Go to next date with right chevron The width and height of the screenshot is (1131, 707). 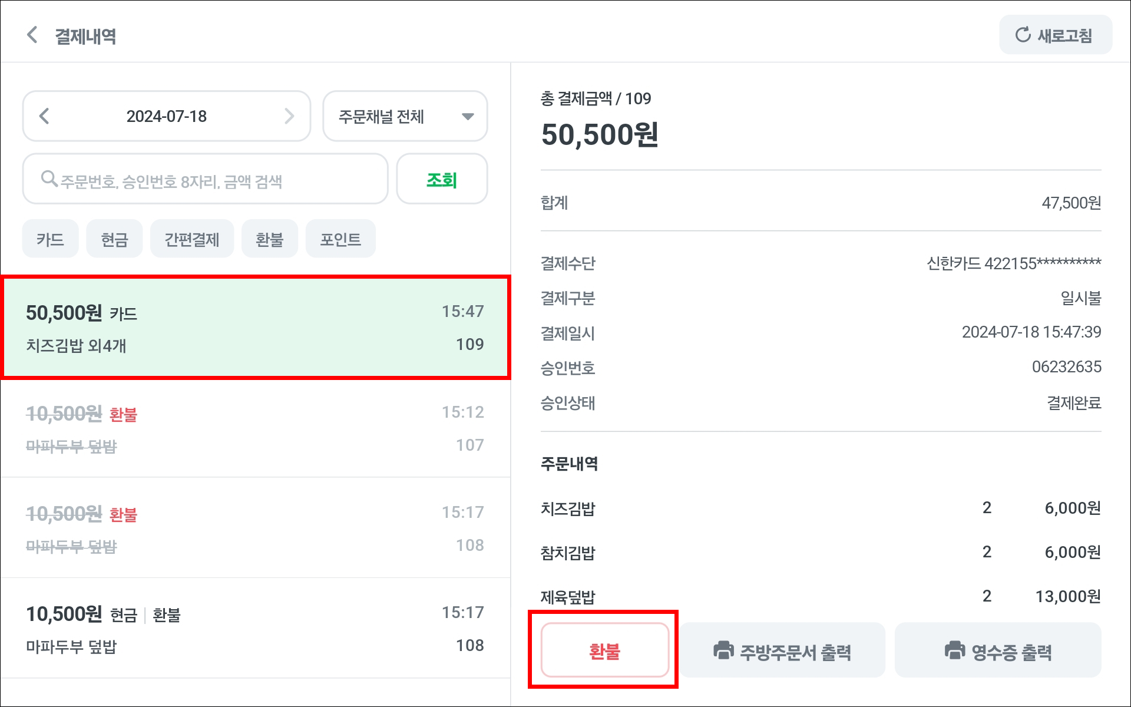click(x=289, y=116)
